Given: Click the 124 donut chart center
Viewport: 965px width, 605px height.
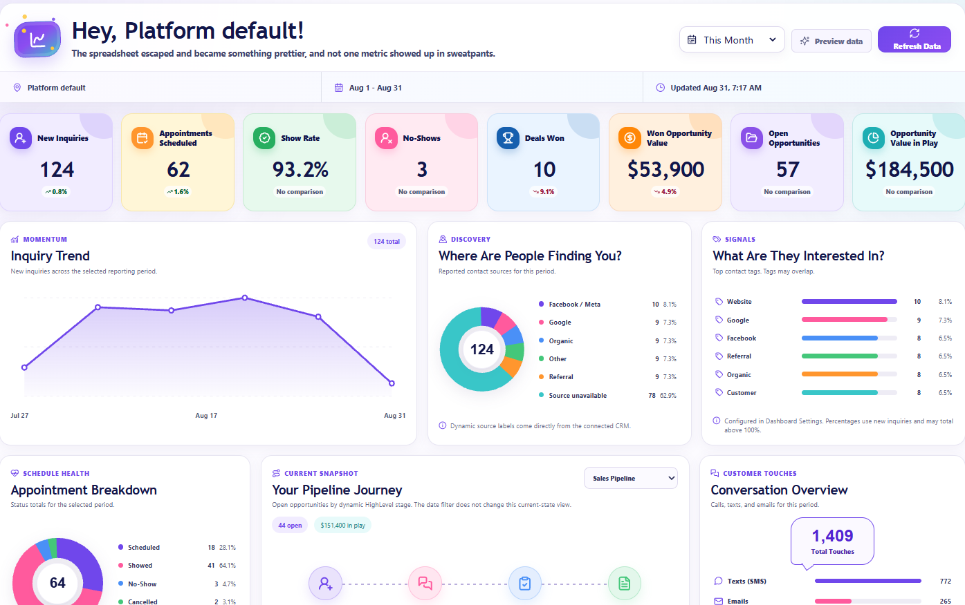Looking at the screenshot, I should point(481,349).
